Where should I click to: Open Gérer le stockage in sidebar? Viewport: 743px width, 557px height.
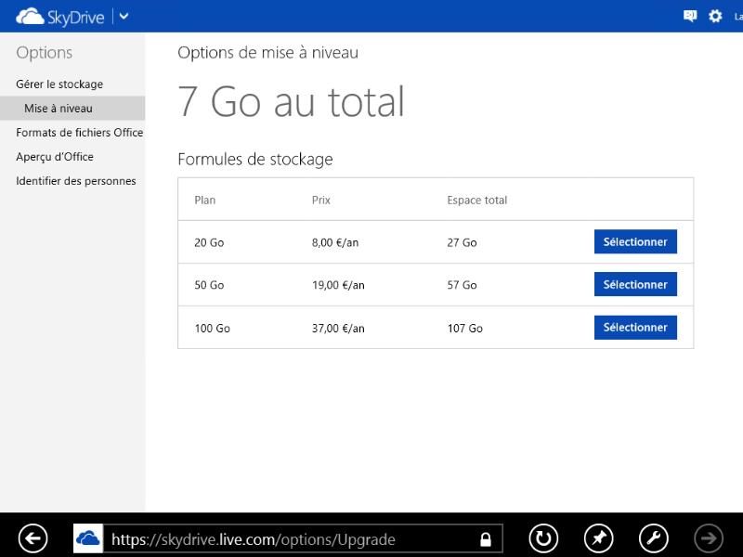coord(59,84)
